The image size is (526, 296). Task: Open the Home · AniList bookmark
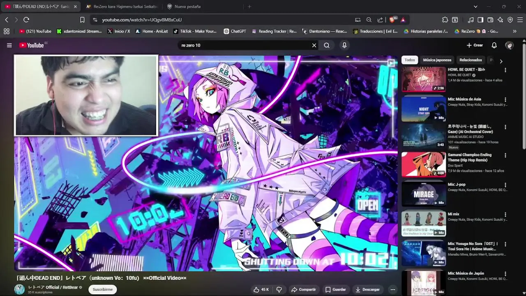152,31
